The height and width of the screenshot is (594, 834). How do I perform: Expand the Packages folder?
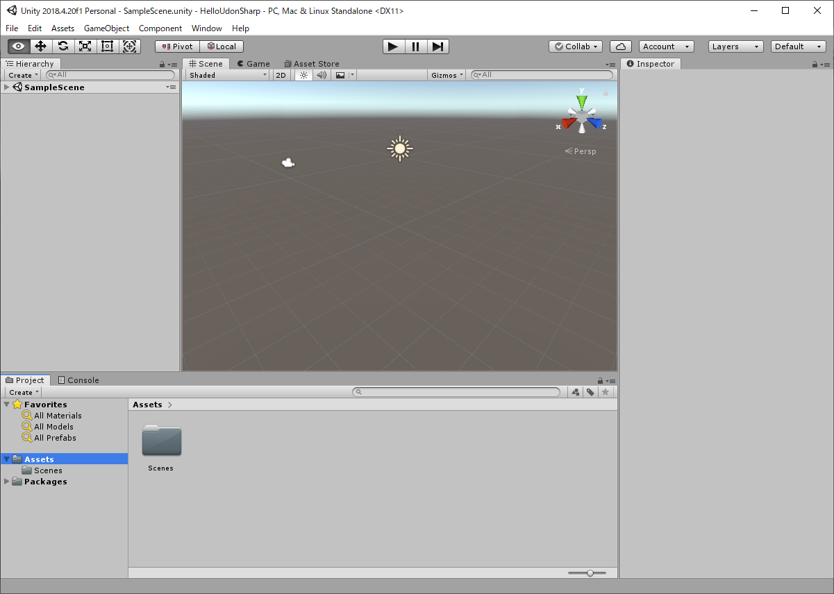click(7, 482)
